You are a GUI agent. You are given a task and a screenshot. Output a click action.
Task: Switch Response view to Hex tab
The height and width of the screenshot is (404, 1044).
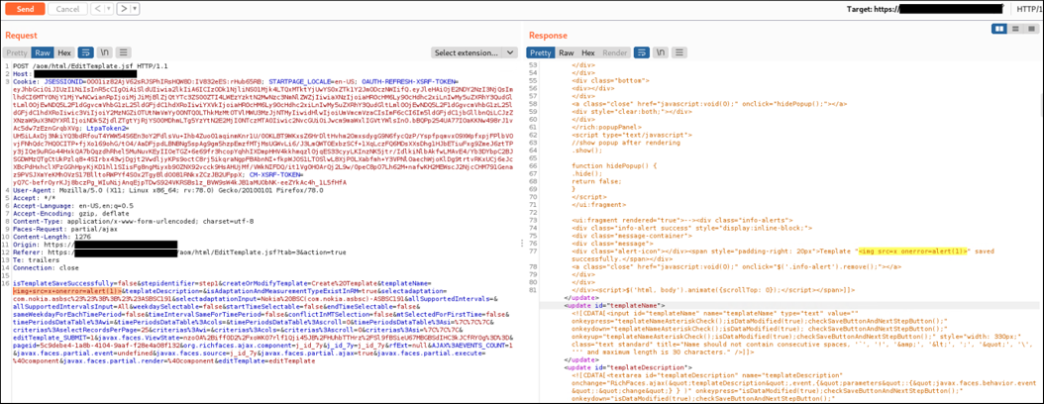(588, 52)
